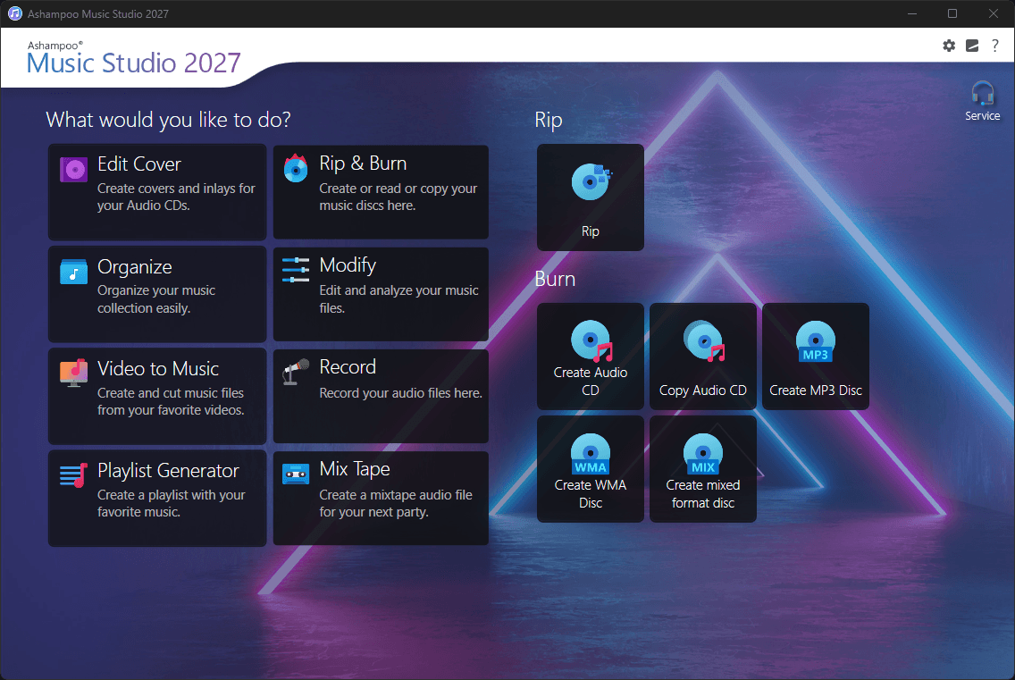
Task: Click the Organize music folder icon
Action: point(74,272)
